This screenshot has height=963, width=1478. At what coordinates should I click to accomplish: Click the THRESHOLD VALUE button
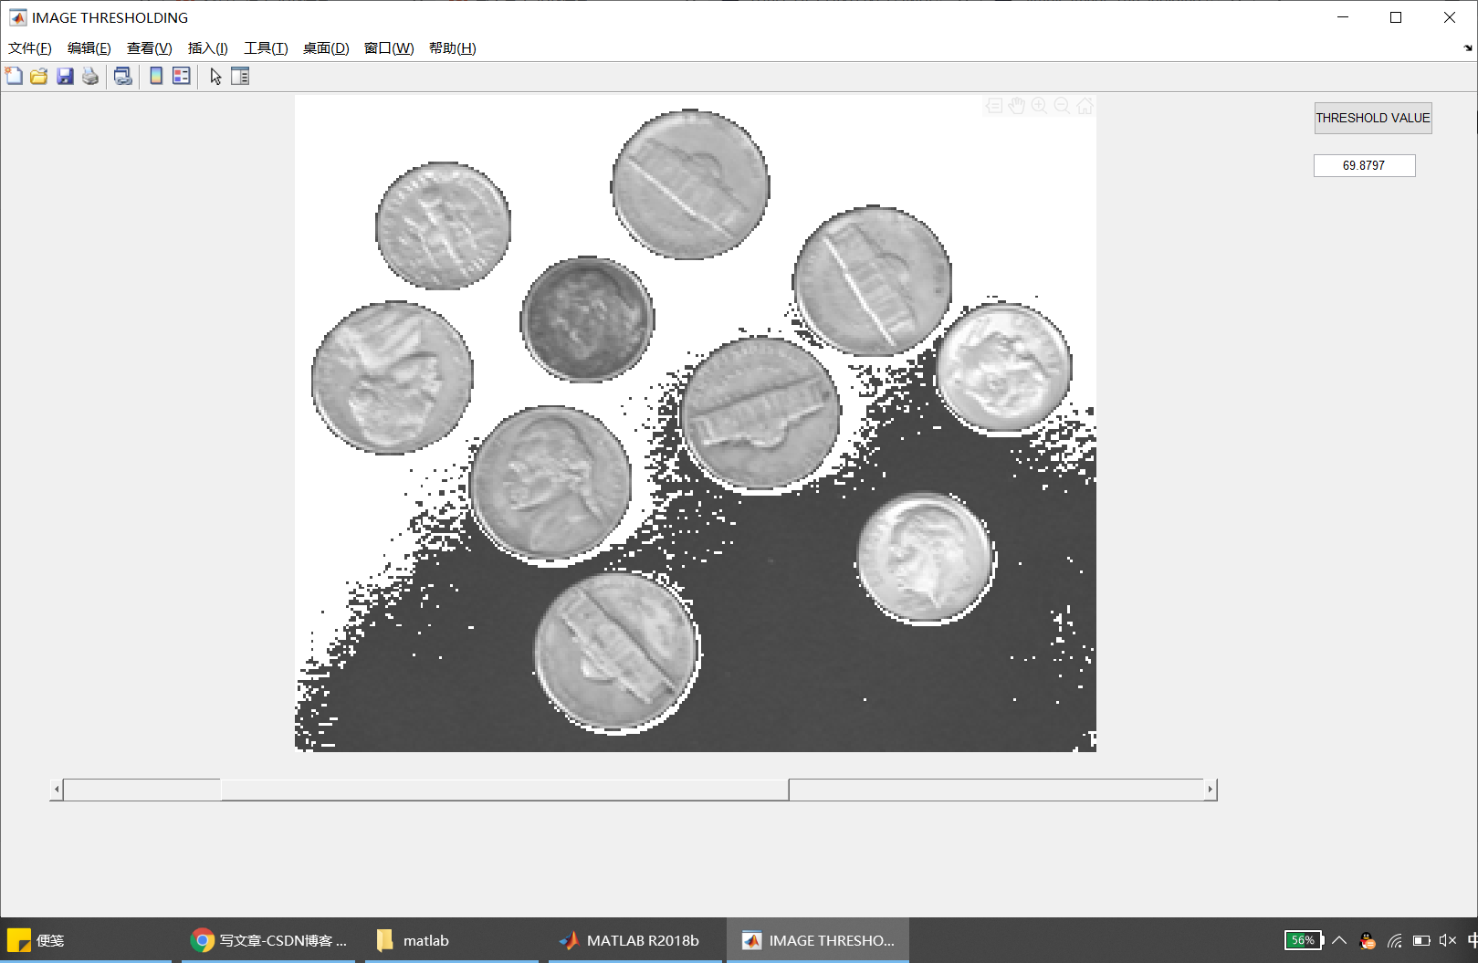(x=1373, y=118)
